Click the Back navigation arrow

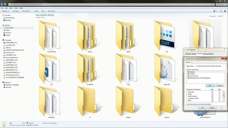[2, 5]
